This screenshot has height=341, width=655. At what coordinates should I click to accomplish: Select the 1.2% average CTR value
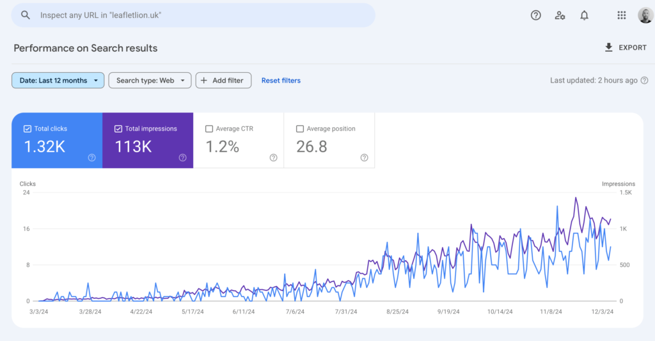click(x=222, y=147)
